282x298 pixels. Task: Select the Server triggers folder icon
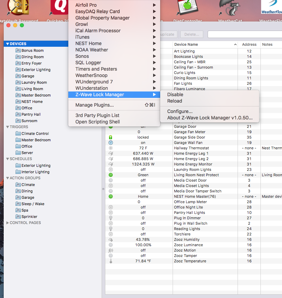coord(18,153)
